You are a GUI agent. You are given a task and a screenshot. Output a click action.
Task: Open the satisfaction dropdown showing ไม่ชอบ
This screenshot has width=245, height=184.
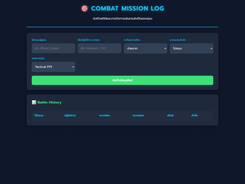tap(191, 49)
